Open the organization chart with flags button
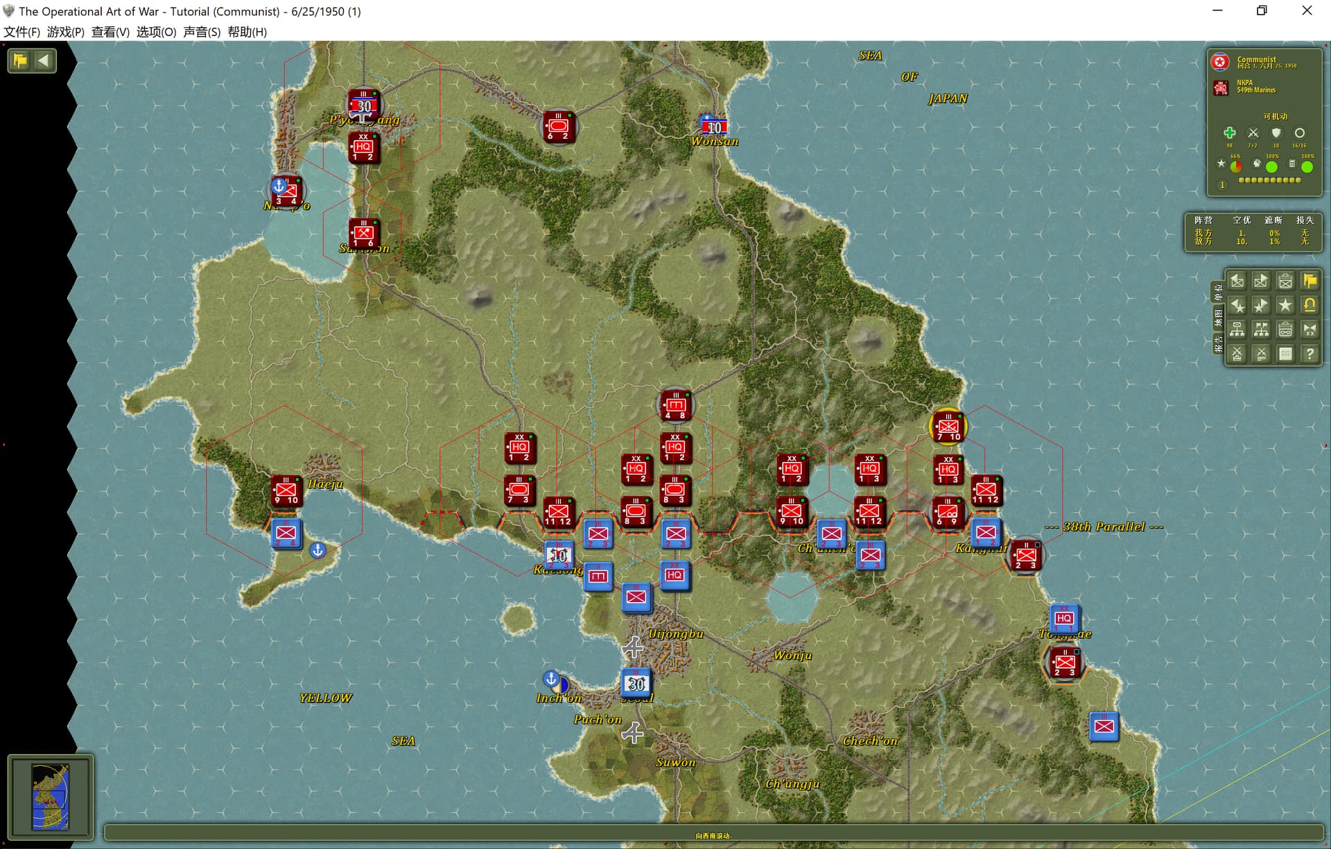The height and width of the screenshot is (849, 1331). tap(1261, 329)
